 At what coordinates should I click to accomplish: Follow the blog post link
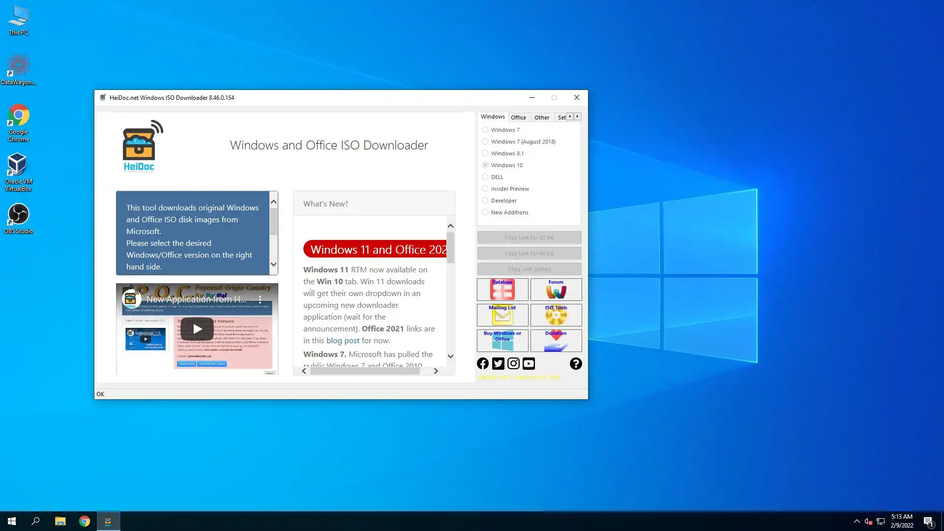343,341
